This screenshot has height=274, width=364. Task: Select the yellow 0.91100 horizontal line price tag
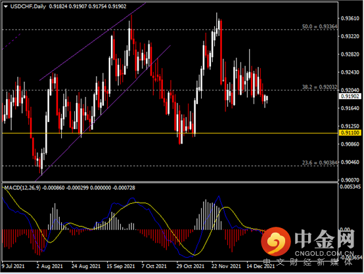pos(350,132)
